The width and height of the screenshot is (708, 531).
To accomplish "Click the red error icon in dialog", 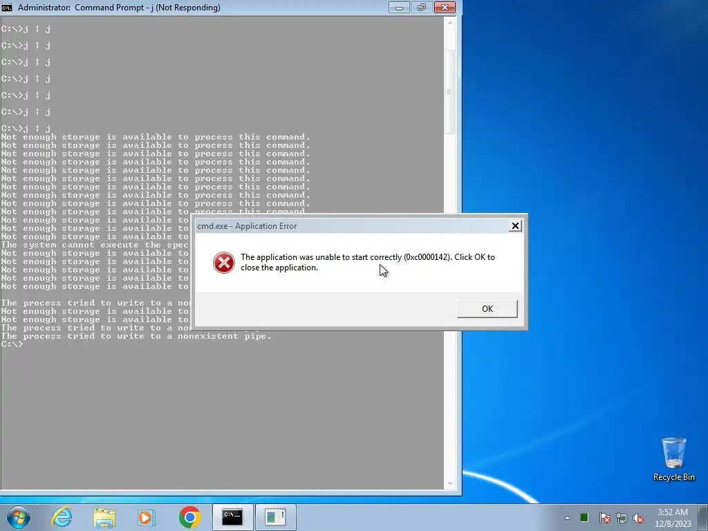I will (x=224, y=262).
